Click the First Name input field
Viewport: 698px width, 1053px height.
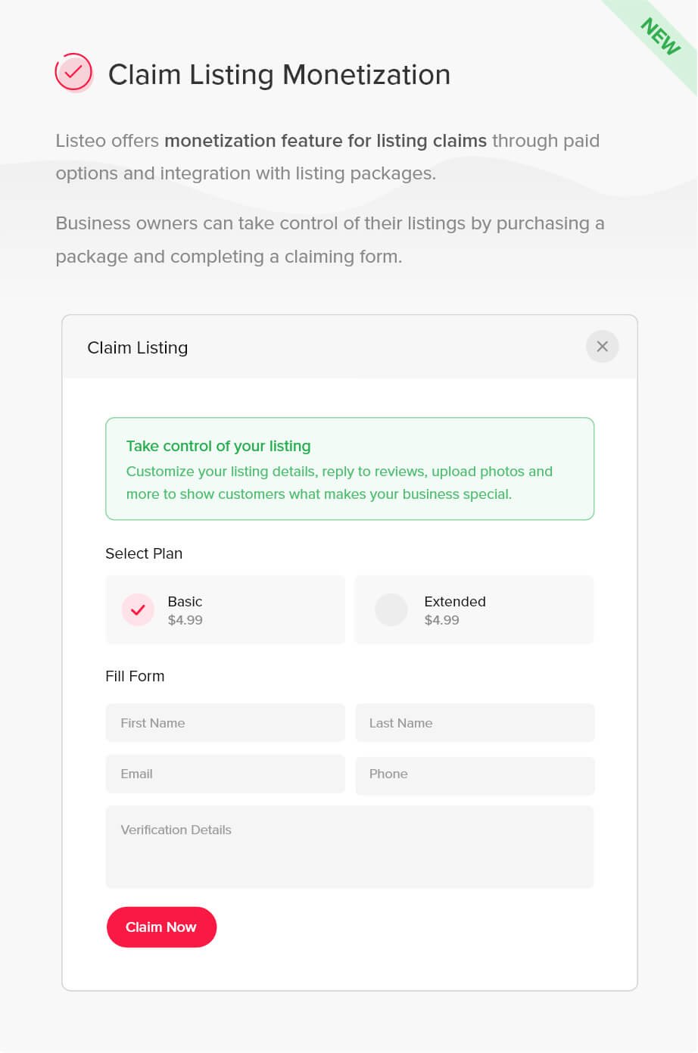pyautogui.click(x=225, y=722)
